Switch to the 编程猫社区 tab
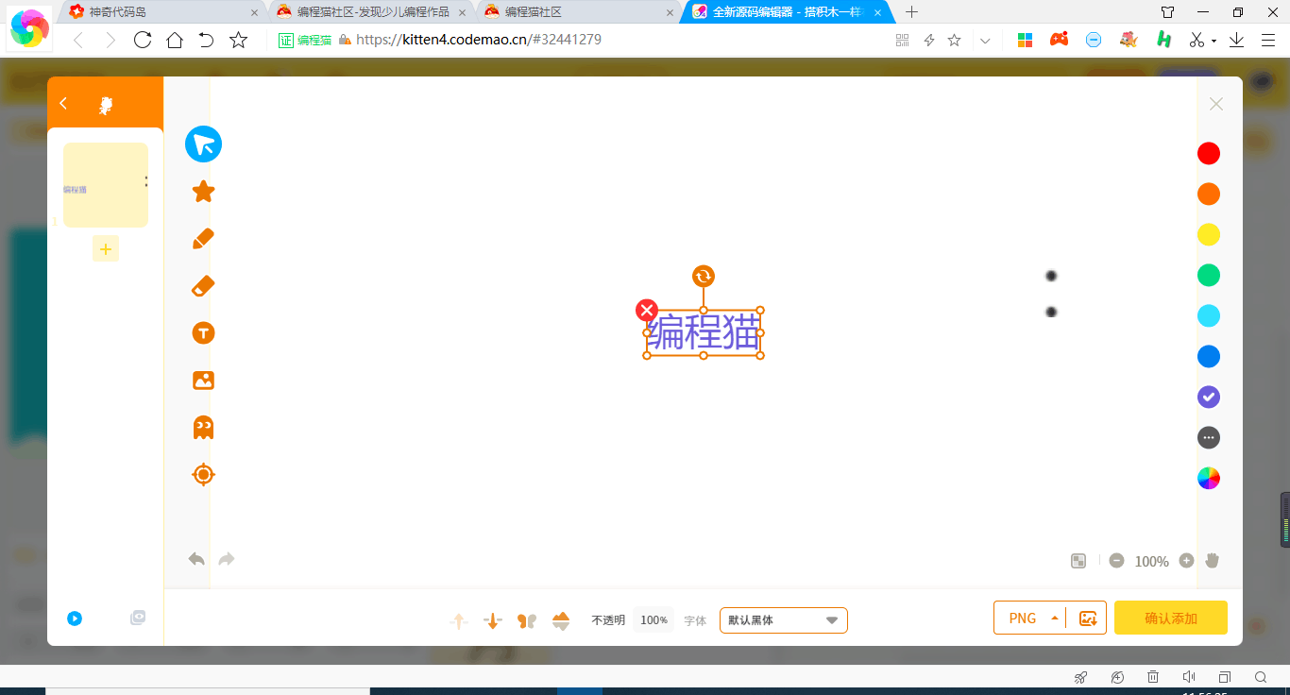This screenshot has width=1290, height=695. pos(578,12)
